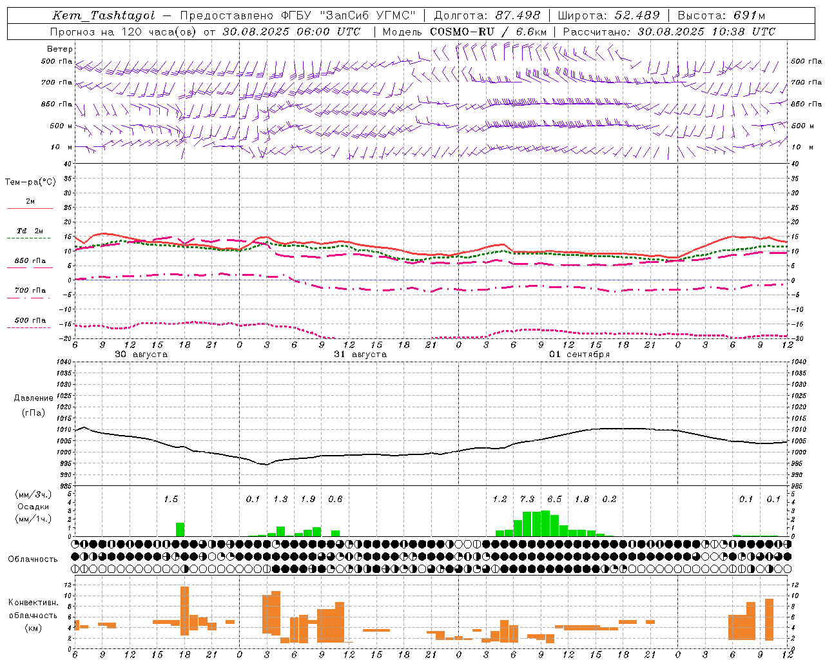Click the 'Прогноз на 120 часа(ов)' header text
The height and width of the screenshot is (660, 825).
pos(125,32)
